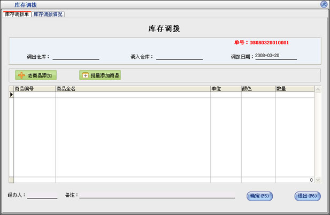Viewport: 330px width, 215px height.
Task: Click the table scrollbar down arrow
Action: [318, 180]
